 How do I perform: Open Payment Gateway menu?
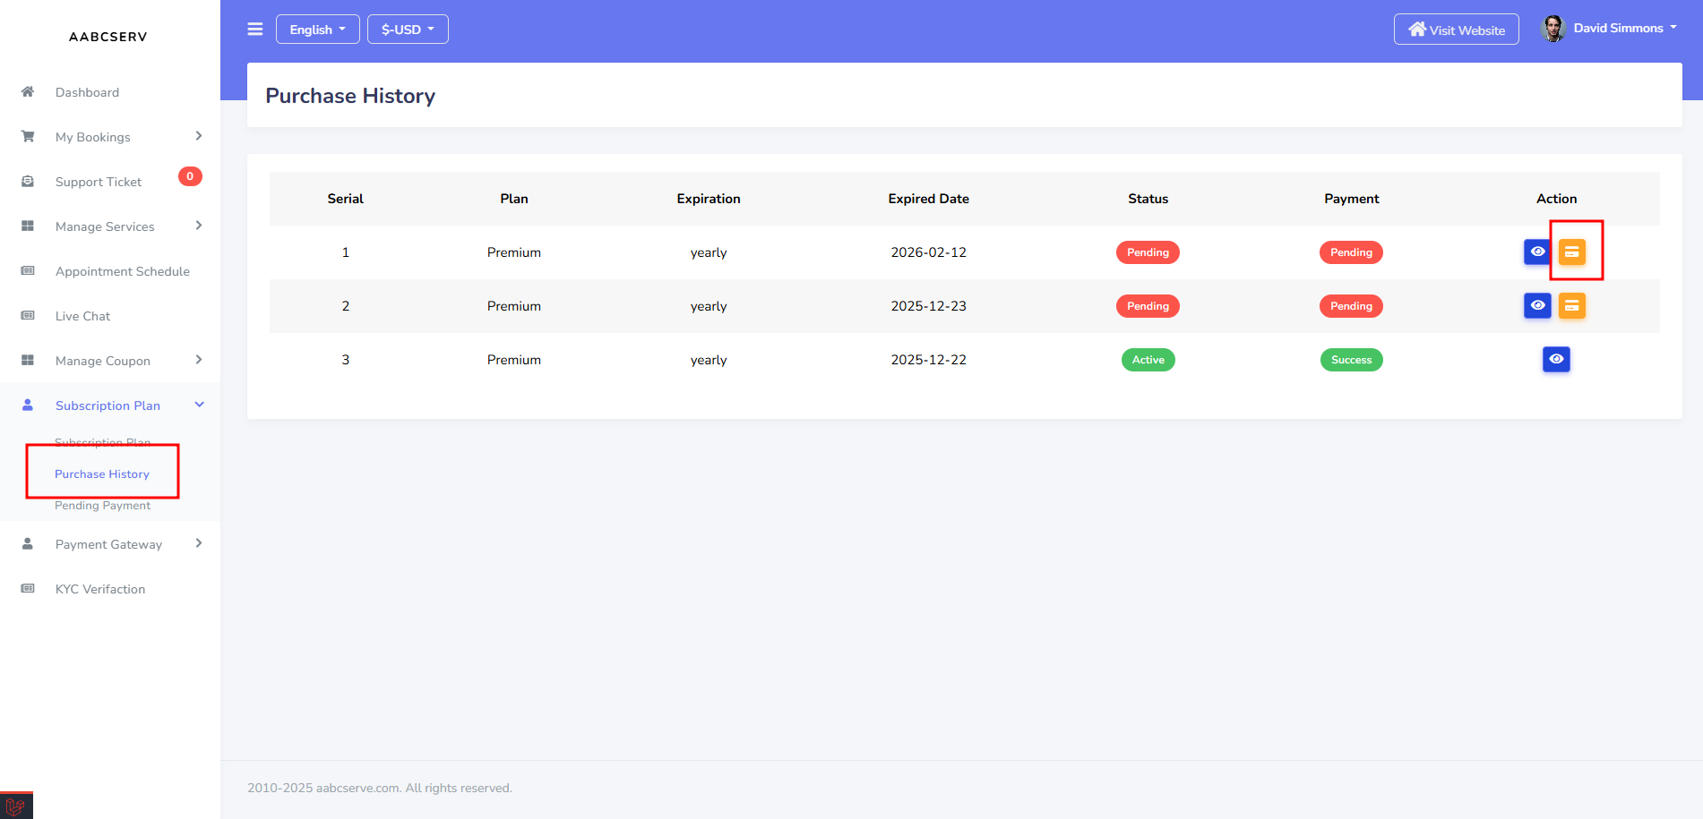click(108, 544)
